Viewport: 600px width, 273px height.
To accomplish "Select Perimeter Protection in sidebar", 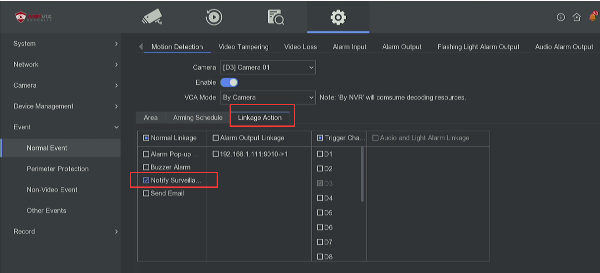I will pyautogui.click(x=58, y=169).
